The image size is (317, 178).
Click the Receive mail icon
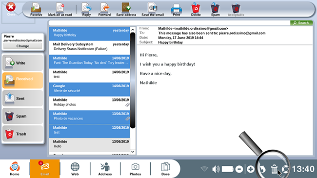click(36, 9)
